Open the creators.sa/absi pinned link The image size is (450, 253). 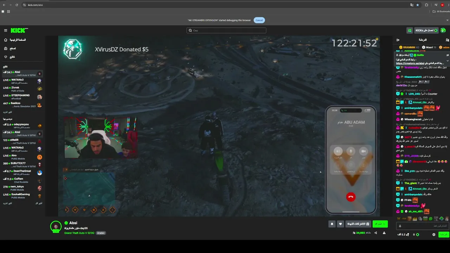point(411,63)
